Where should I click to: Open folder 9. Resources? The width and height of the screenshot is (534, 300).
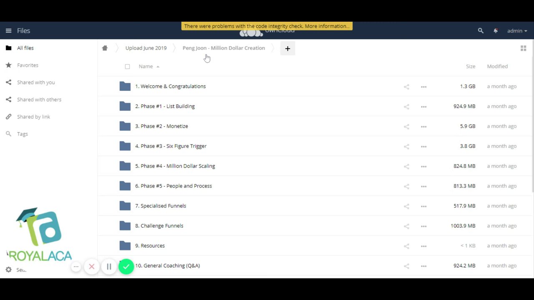[150, 246]
